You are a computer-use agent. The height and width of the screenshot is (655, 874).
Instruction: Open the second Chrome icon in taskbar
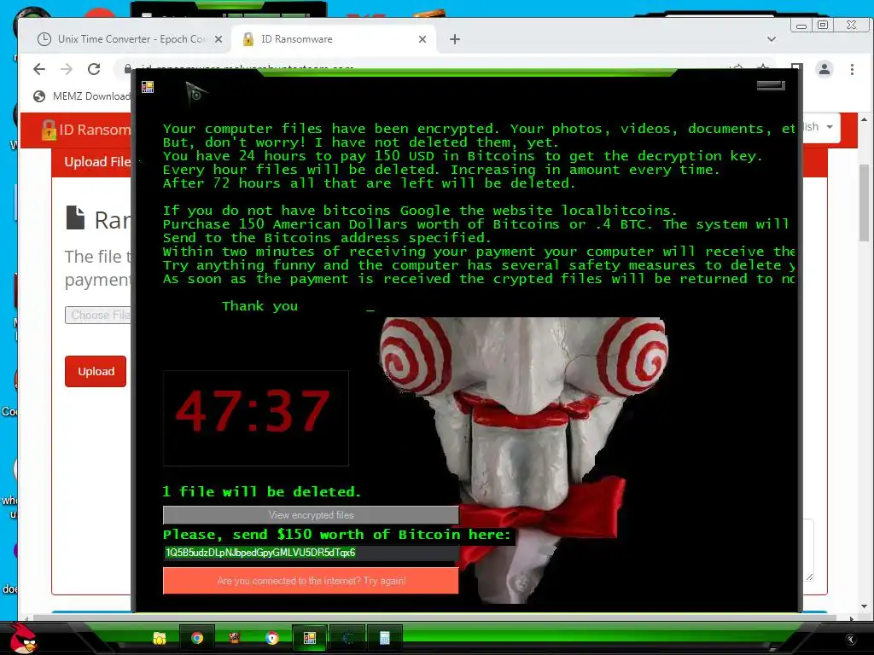tap(272, 638)
